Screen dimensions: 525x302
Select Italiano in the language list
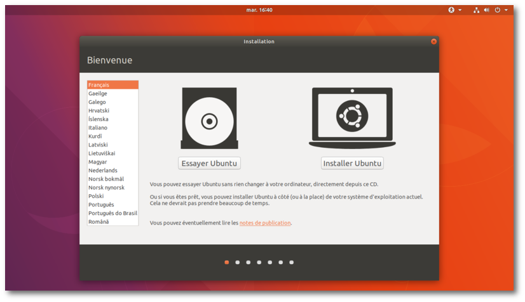click(113, 128)
